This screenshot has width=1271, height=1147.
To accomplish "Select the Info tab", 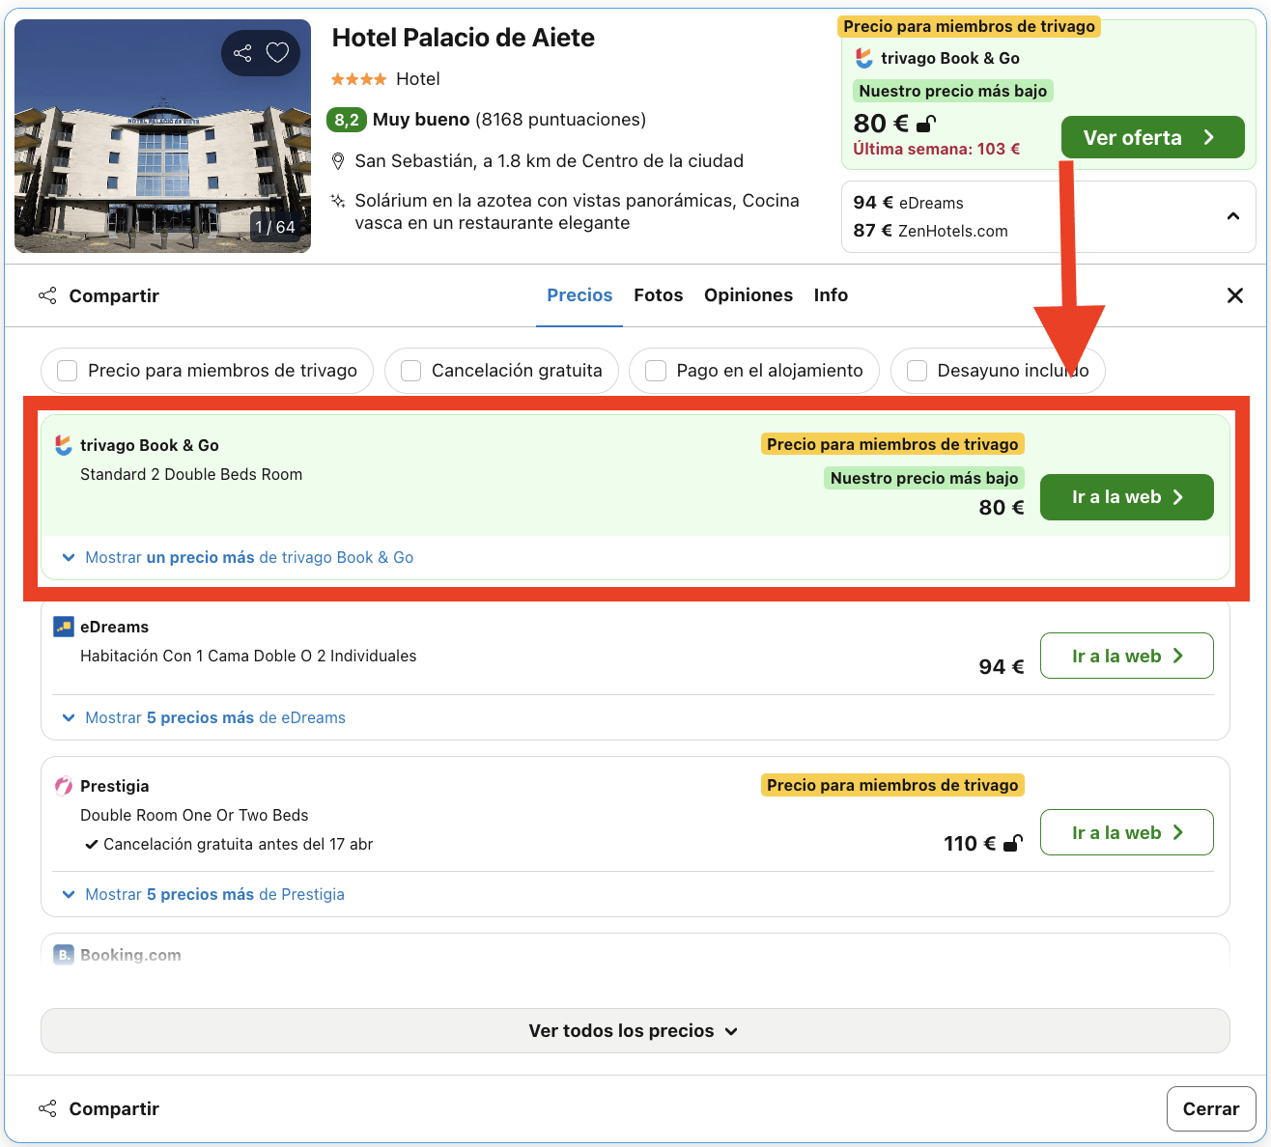I will [x=831, y=295].
